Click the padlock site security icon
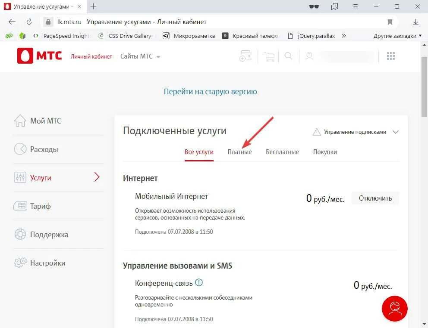Screen dimensions: 428x328 click(48, 22)
